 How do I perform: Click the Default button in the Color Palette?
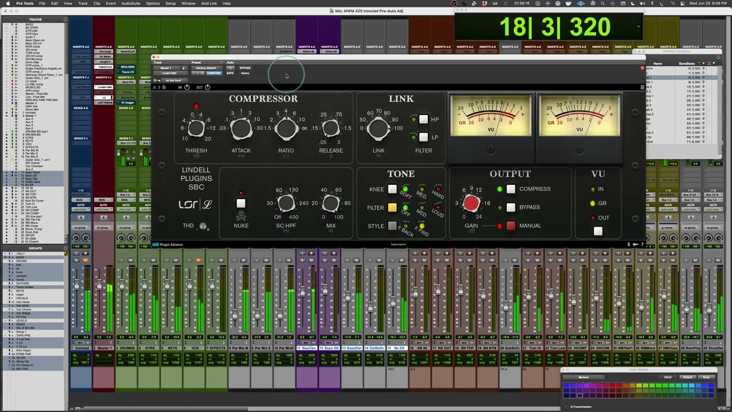tap(688, 377)
